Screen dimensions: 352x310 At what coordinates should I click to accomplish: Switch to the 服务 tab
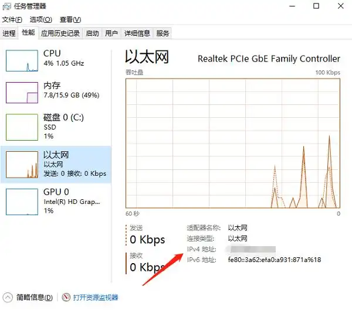tap(163, 33)
